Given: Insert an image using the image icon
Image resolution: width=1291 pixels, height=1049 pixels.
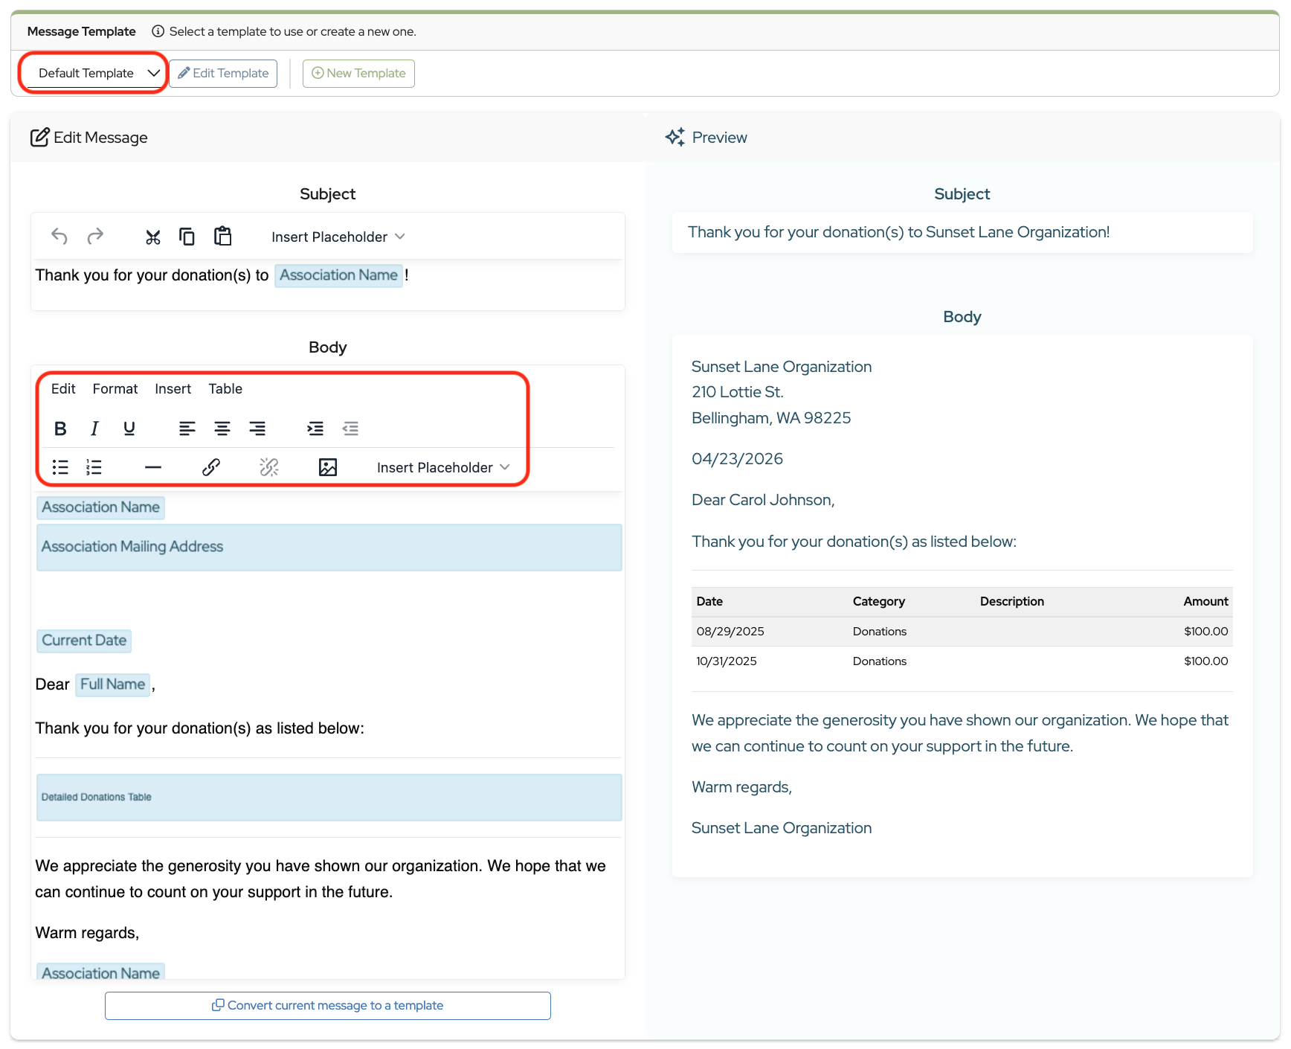Looking at the screenshot, I should click(x=328, y=467).
